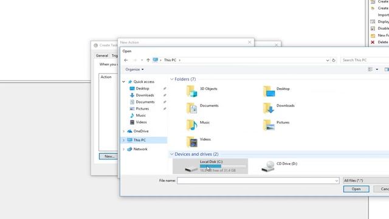Click the Search This PC box
The height and width of the screenshot is (219, 389).
(365, 60)
